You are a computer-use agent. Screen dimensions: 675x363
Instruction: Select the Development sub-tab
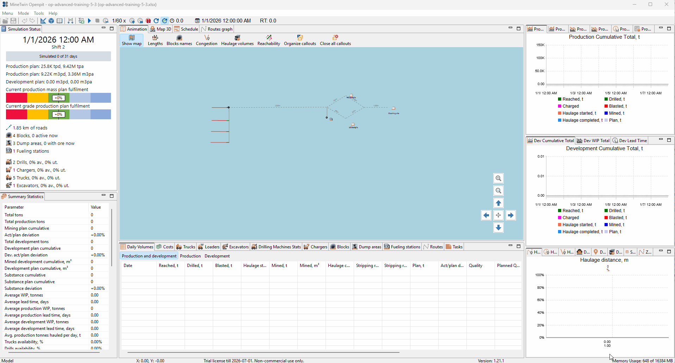[x=217, y=256]
